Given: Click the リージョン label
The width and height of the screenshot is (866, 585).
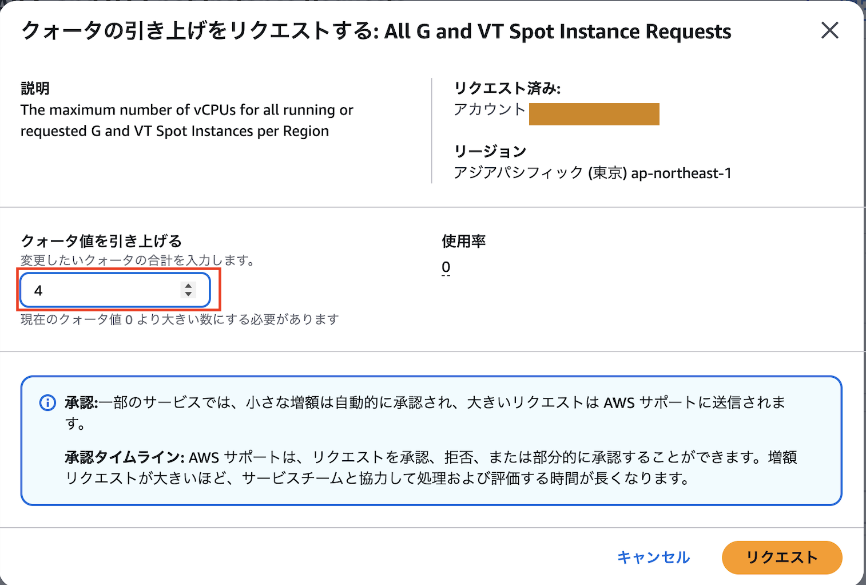Looking at the screenshot, I should [490, 151].
